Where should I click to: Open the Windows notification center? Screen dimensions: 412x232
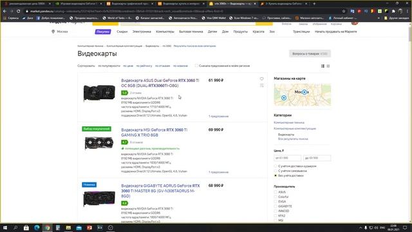click(405, 227)
